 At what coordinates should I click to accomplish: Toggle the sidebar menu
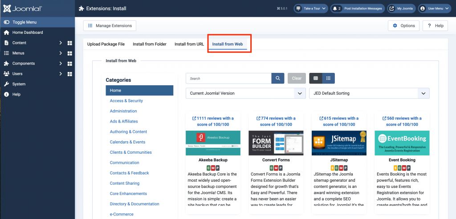click(x=37, y=22)
